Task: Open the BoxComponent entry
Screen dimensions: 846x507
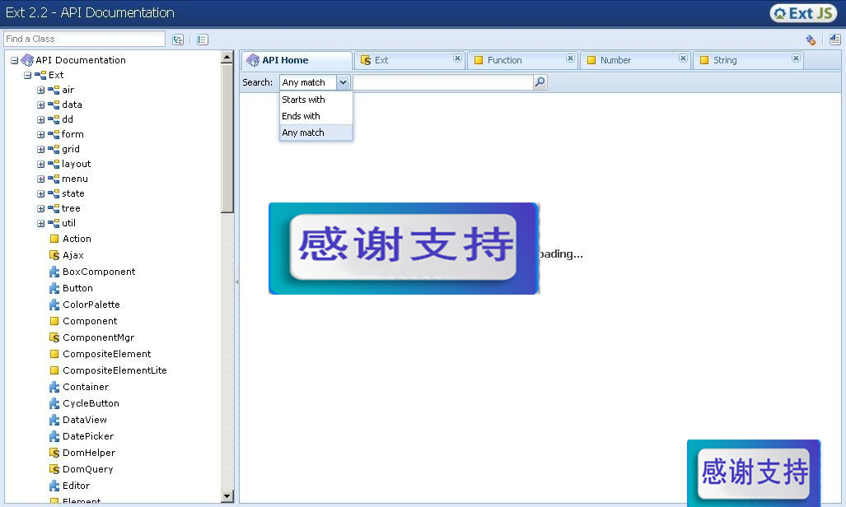Action: (99, 272)
